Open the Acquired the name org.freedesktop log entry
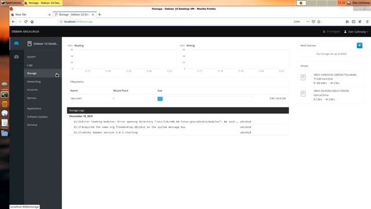This screenshot has height=209, width=371. coord(178,127)
